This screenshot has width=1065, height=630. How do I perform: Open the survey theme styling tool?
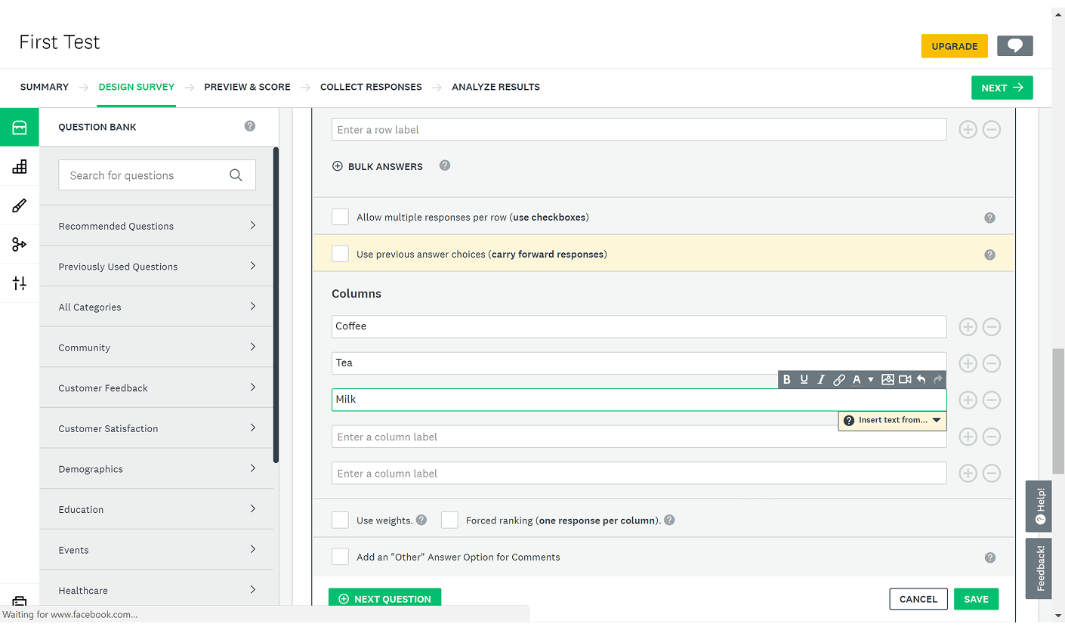pos(20,205)
